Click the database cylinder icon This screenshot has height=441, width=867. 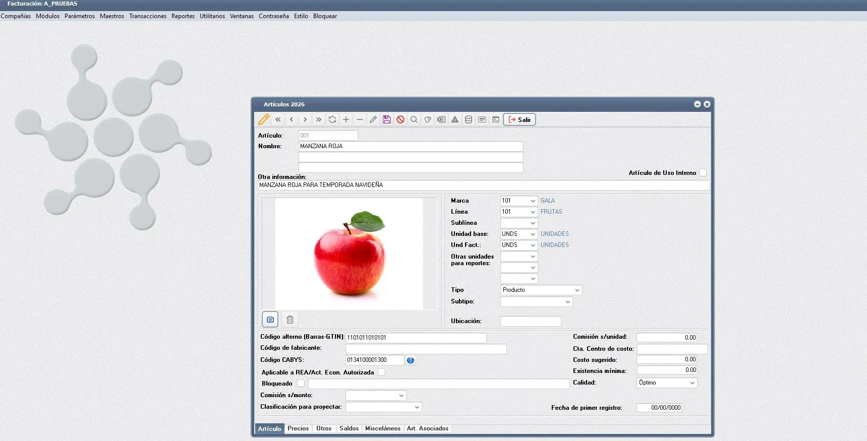tap(469, 119)
